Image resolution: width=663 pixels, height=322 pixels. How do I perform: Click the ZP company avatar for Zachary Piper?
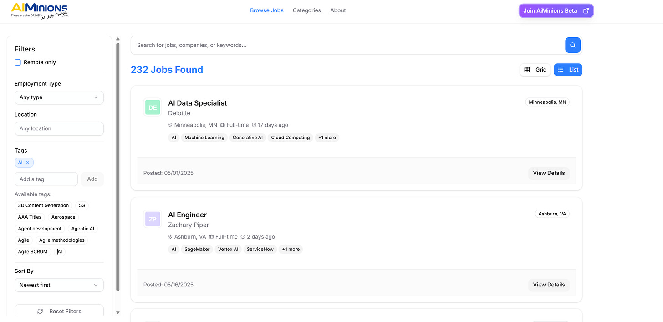click(x=153, y=219)
